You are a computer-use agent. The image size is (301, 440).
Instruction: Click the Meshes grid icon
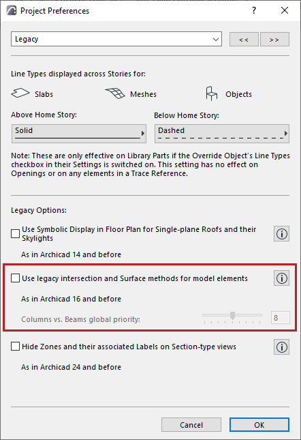click(115, 93)
